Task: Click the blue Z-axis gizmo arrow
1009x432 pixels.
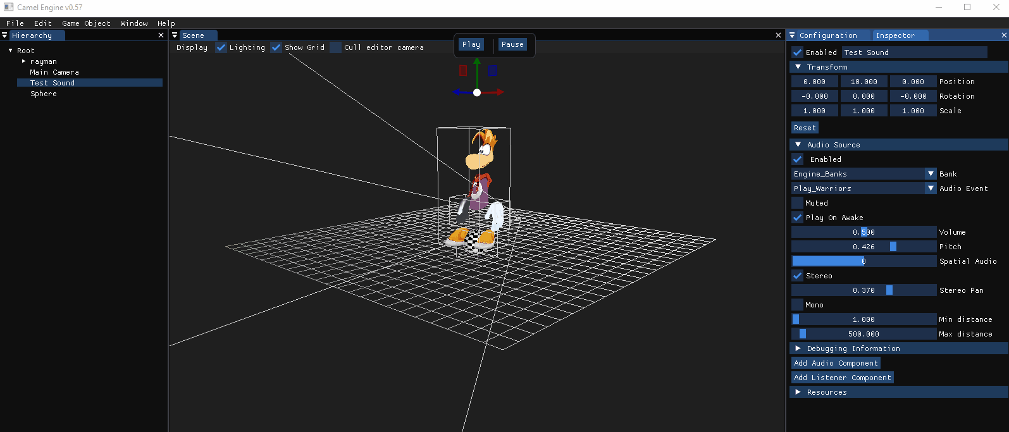Action: point(457,92)
